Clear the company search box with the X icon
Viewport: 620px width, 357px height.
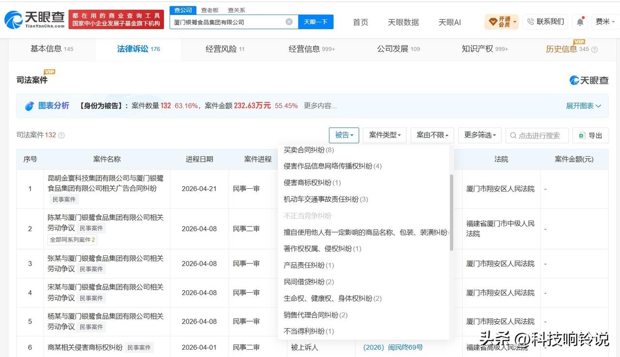(289, 22)
